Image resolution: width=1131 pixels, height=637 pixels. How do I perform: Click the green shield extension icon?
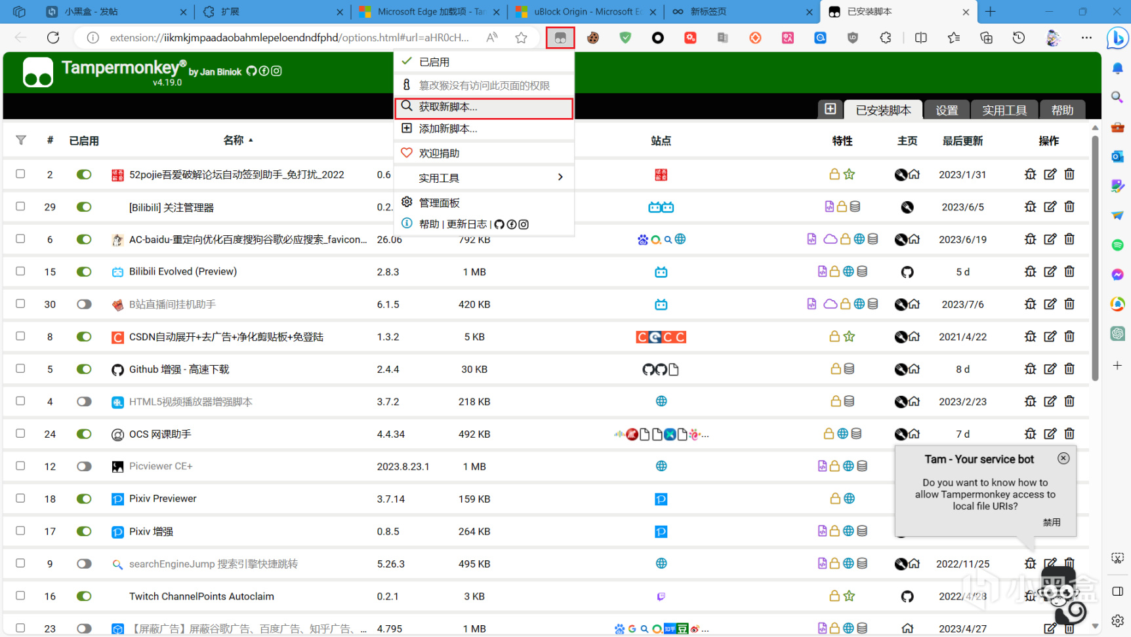click(x=625, y=38)
